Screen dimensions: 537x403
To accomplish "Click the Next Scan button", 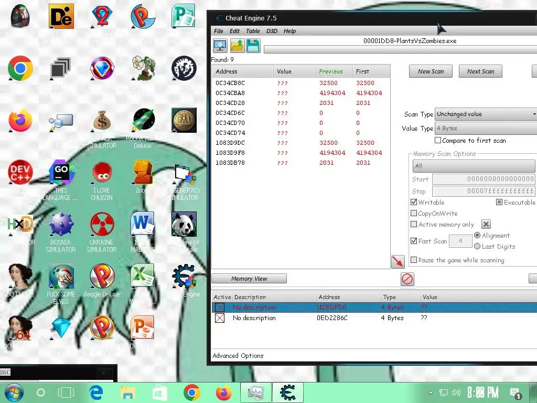I will pos(480,71).
